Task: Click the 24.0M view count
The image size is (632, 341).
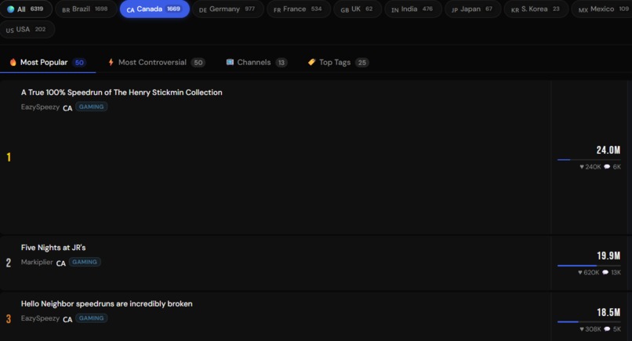Action: pos(608,150)
